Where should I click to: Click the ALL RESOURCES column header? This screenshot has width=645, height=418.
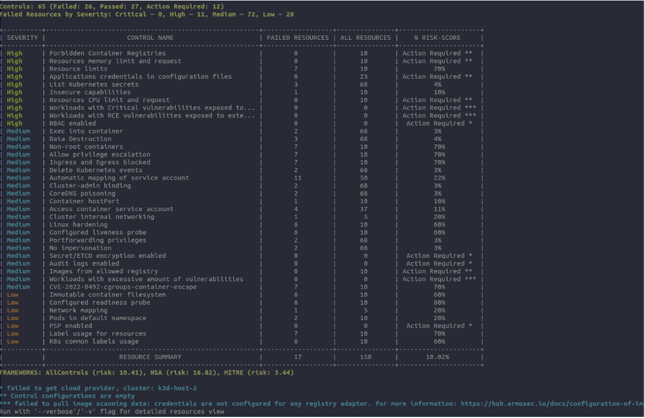(x=365, y=38)
